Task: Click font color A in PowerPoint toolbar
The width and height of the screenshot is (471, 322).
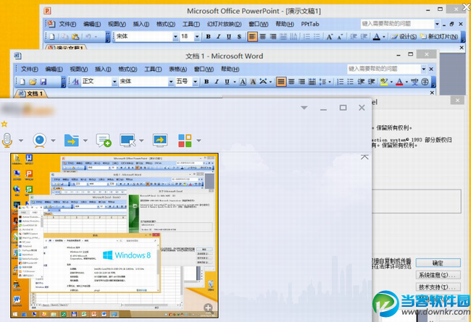Action: pyautogui.click(x=376, y=37)
